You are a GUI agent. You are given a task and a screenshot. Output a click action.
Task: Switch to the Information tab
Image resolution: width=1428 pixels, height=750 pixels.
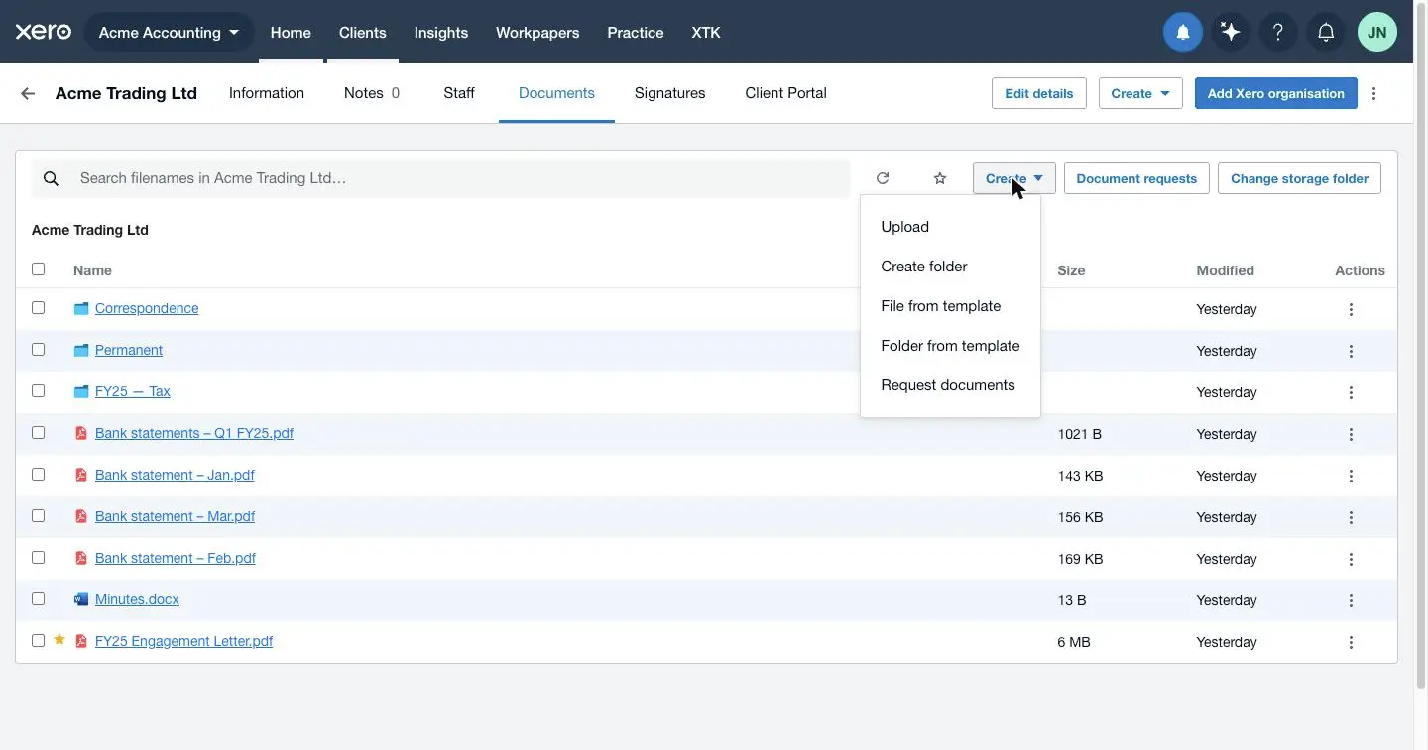click(x=267, y=93)
